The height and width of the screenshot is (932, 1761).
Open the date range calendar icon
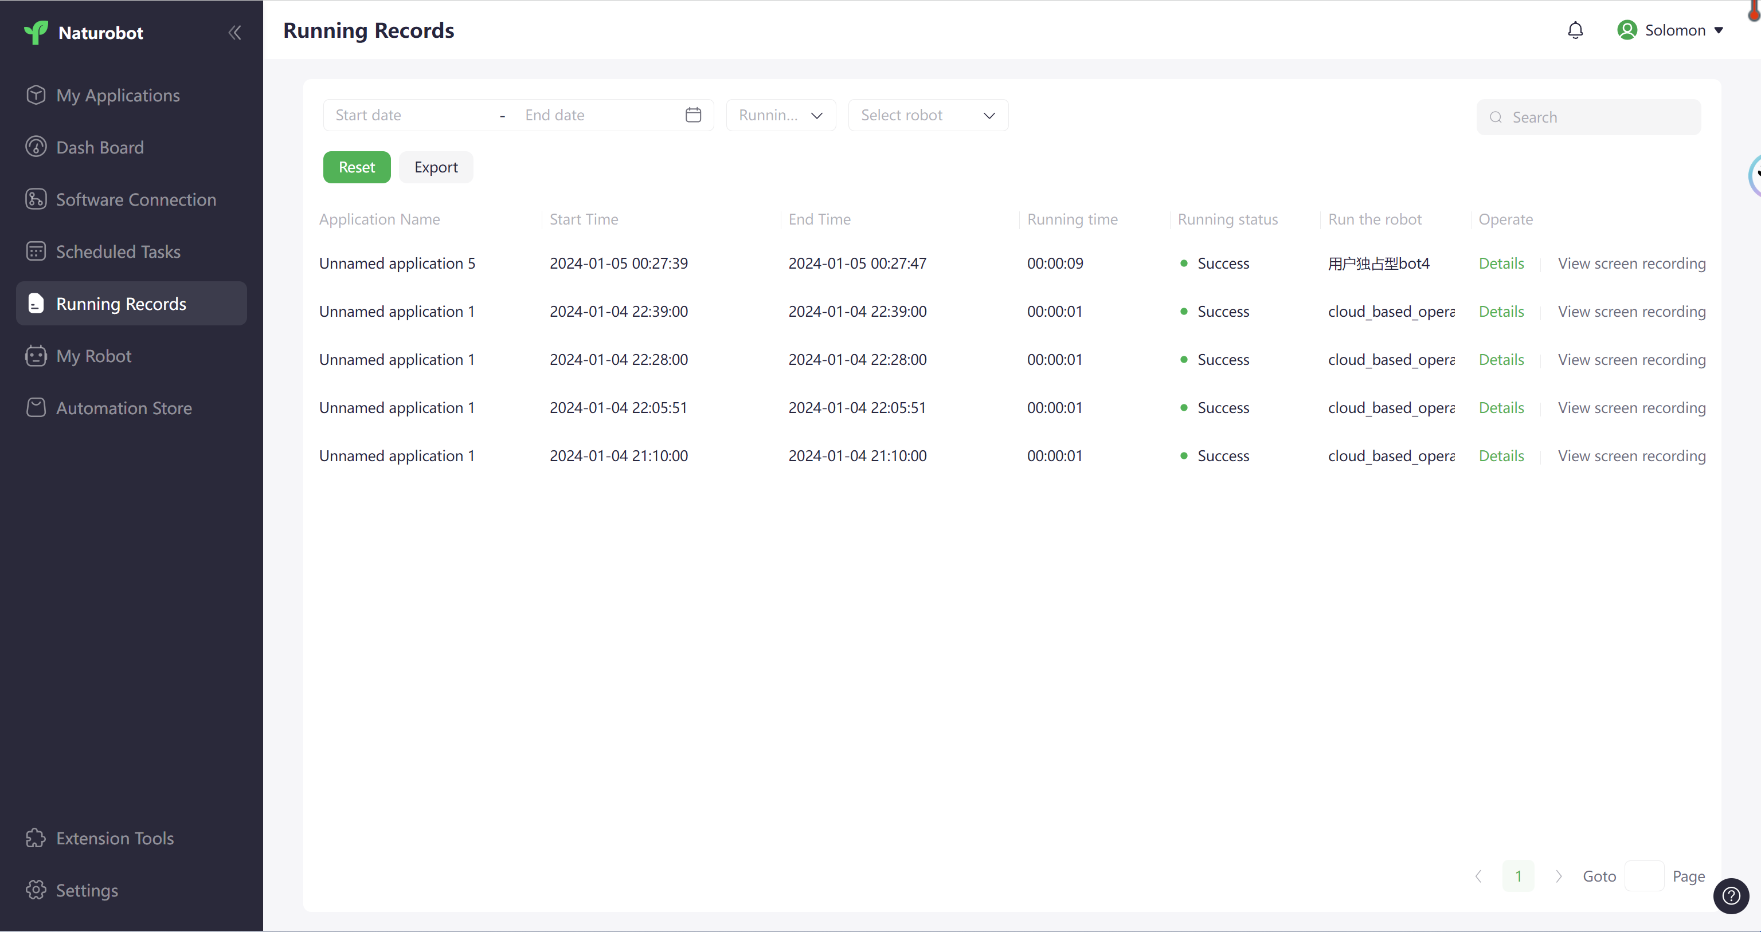(692, 115)
